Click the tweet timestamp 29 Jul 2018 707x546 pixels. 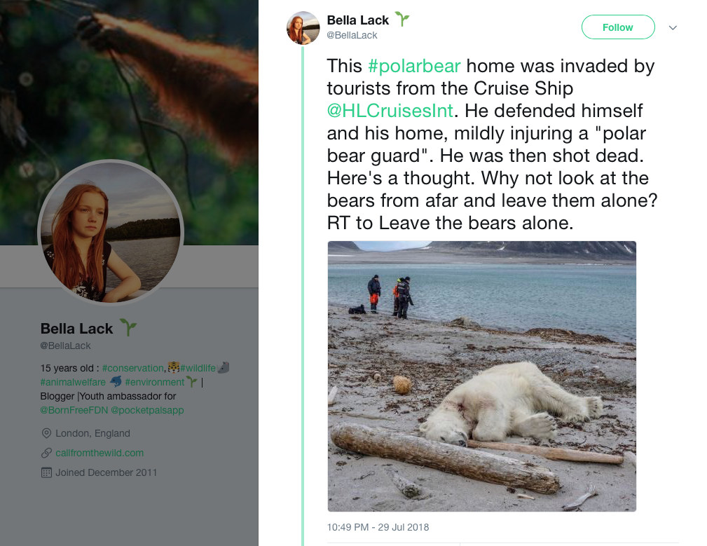378,527
